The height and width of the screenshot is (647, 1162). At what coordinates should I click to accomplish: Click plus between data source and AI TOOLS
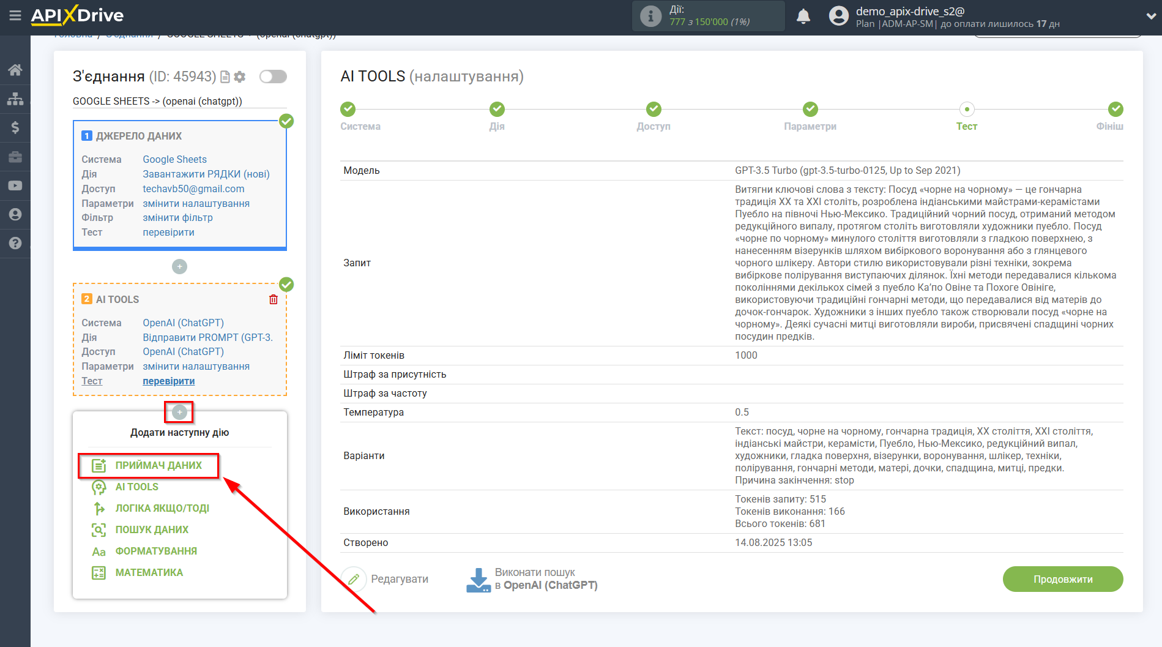[x=179, y=266]
